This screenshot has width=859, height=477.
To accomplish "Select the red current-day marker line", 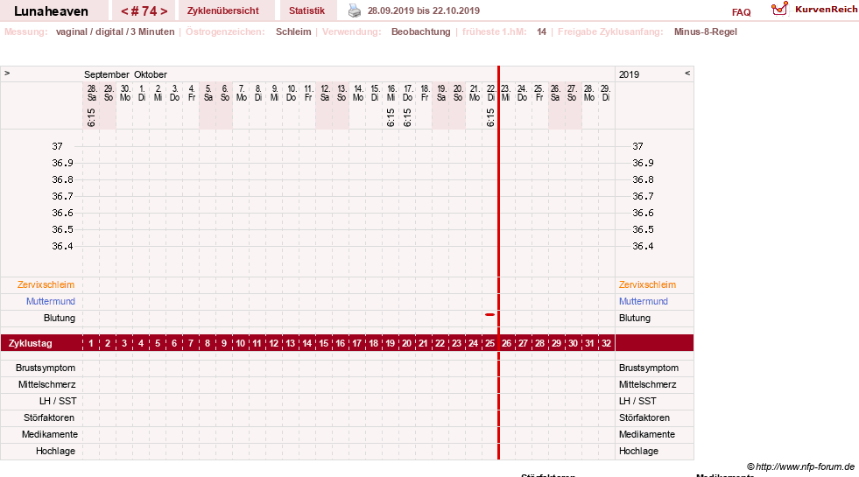I will [498, 263].
